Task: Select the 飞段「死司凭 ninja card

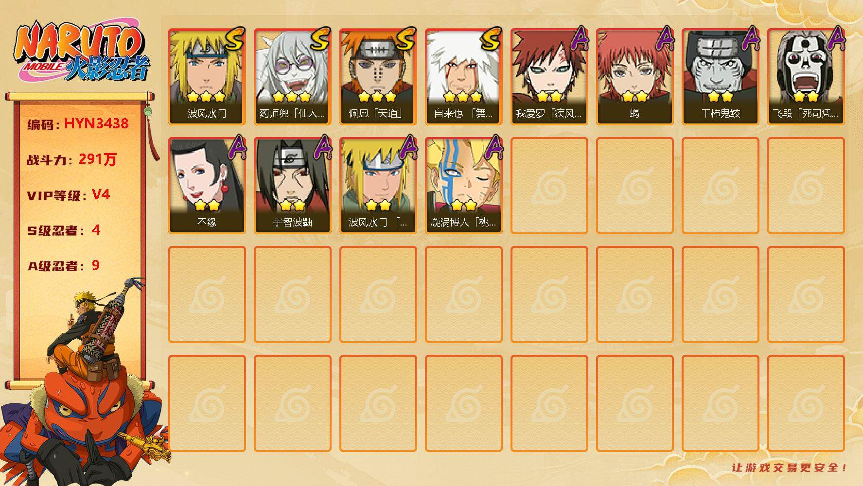Action: (x=806, y=77)
